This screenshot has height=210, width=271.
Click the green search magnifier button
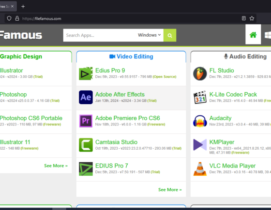(x=170, y=35)
